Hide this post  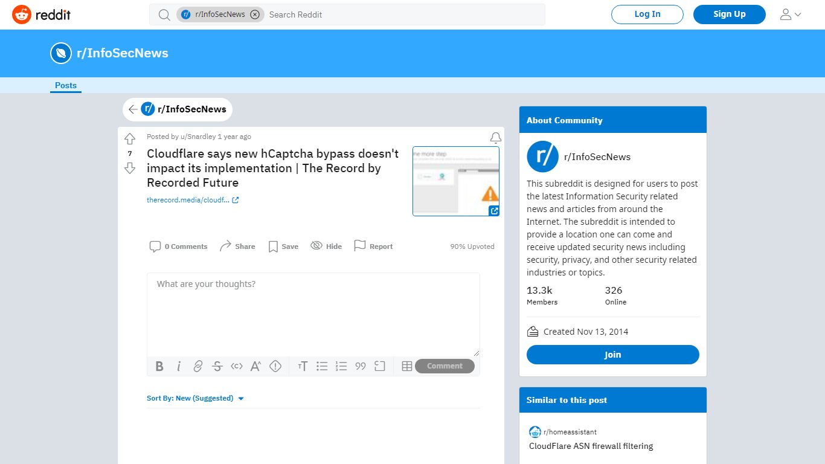[x=326, y=246]
